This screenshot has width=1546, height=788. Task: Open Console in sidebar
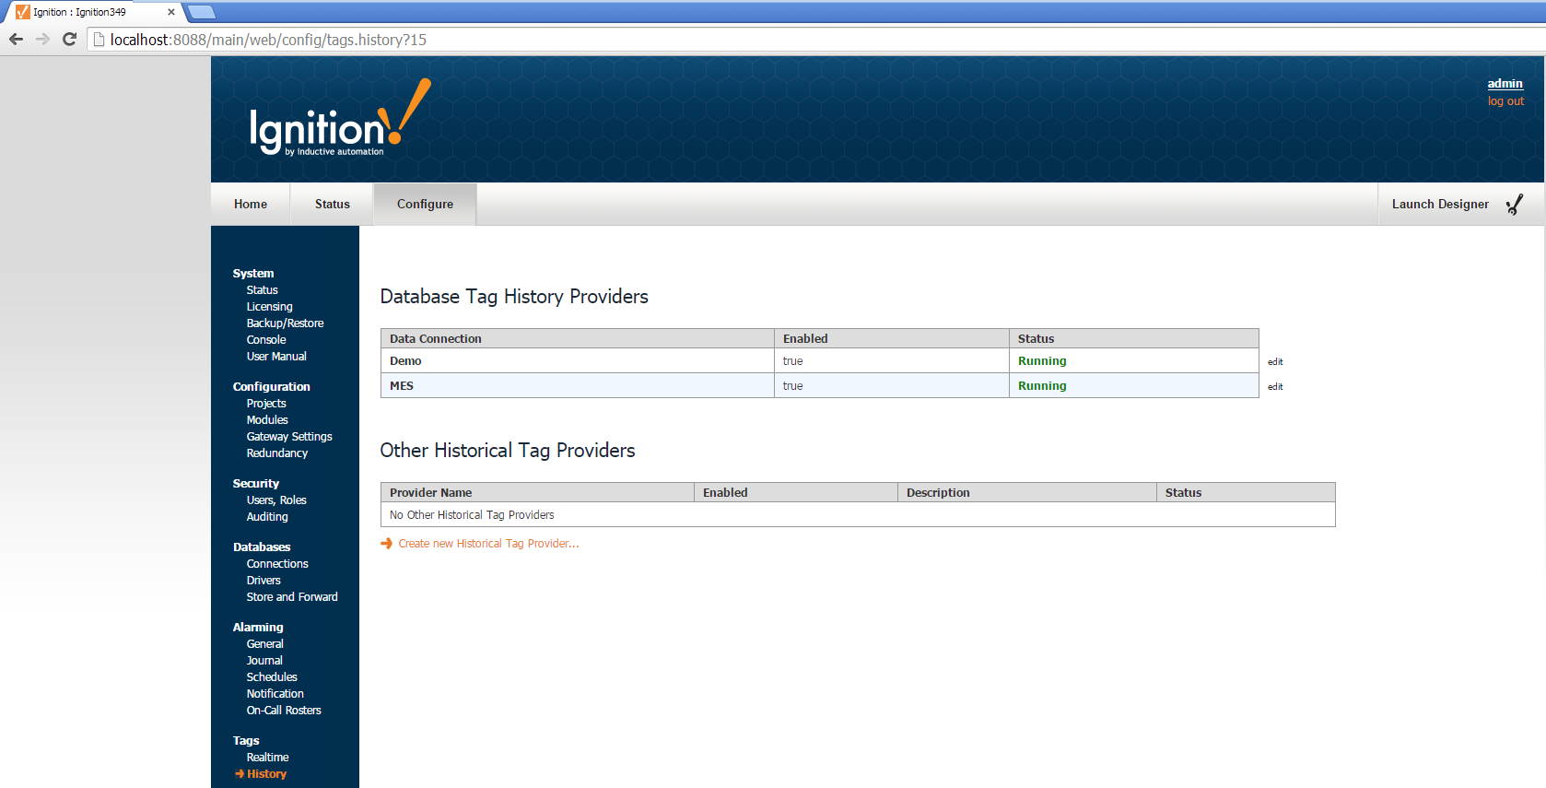tap(266, 340)
